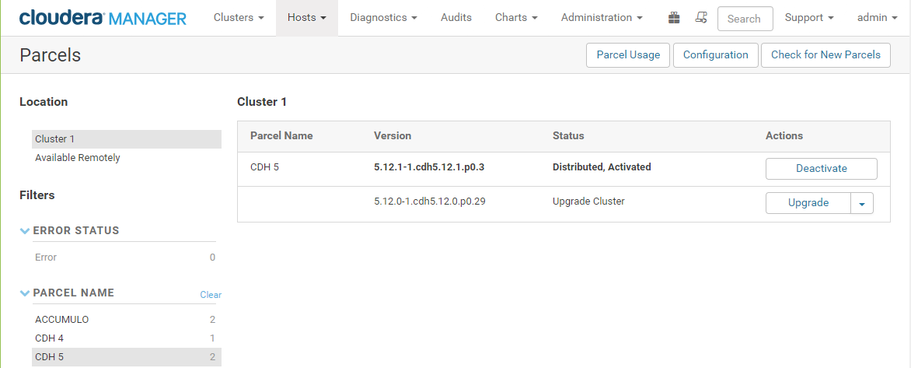
Task: Filter parcels by ACCUMULO
Action: pos(125,319)
